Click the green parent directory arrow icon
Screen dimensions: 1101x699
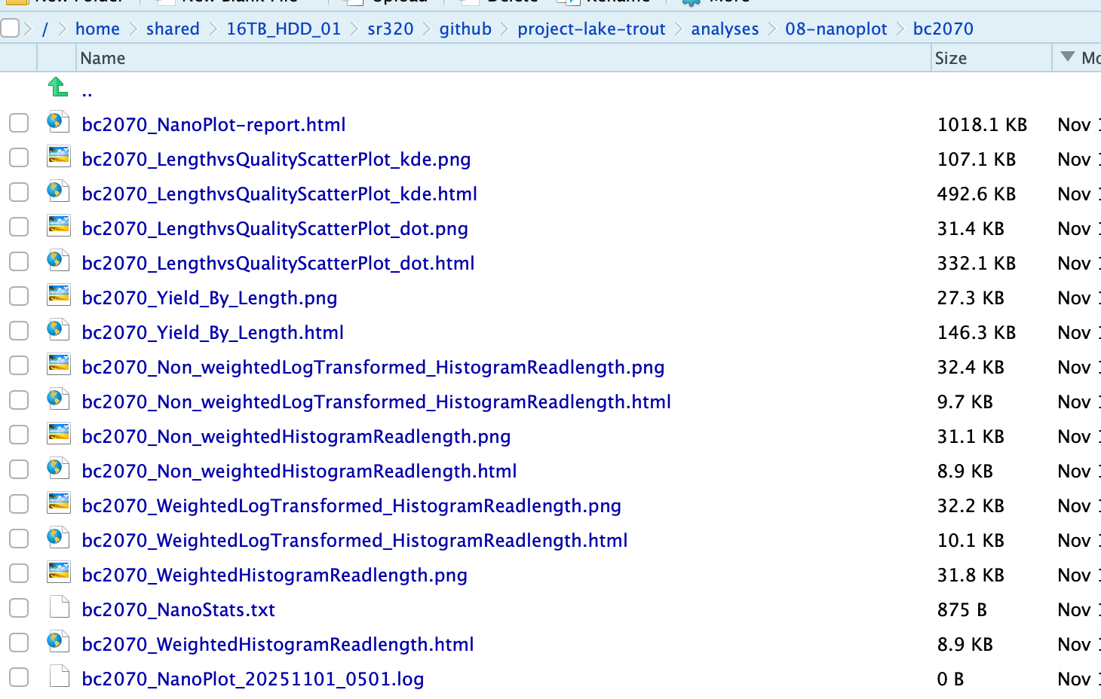pos(58,87)
